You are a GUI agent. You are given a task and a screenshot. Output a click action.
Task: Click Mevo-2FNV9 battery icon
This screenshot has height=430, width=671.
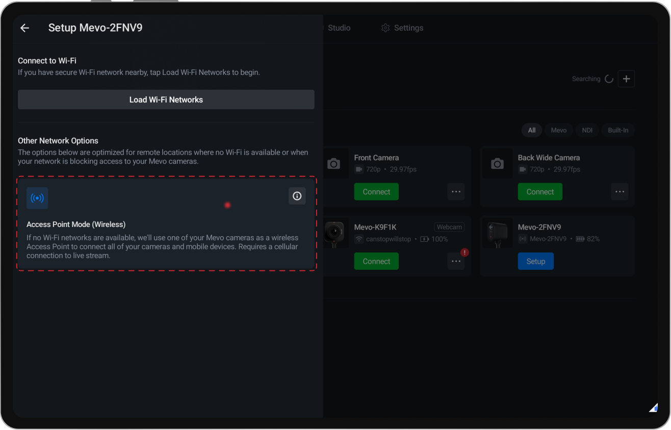point(580,239)
